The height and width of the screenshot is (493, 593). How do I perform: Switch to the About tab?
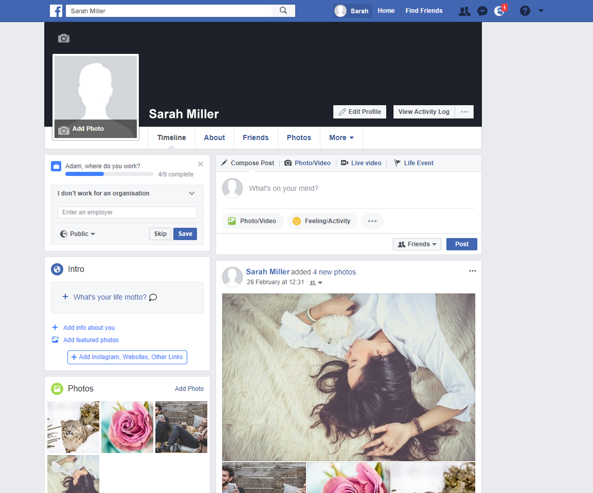click(214, 137)
